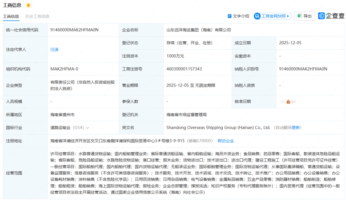Expand the 工商官网快照 arrow
Viewport: 346px width, 200px height.
click(288, 16)
